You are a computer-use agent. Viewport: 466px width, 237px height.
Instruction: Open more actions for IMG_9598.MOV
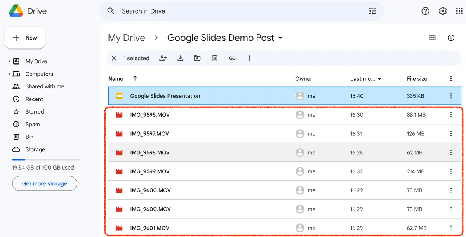[x=451, y=152]
